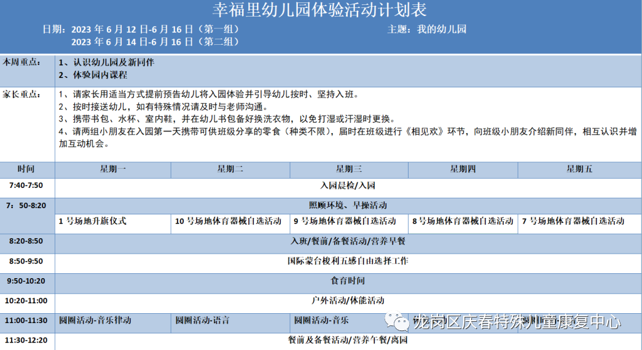Click the 圆圈活动-语言 cell
642x350 pixels.
click(x=230, y=324)
